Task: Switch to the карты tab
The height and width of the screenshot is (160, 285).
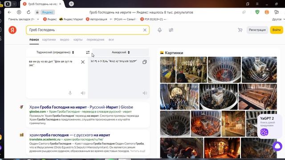Action: click(78, 40)
